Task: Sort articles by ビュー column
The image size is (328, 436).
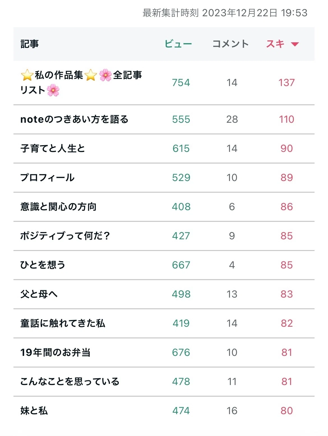Action: coord(178,44)
